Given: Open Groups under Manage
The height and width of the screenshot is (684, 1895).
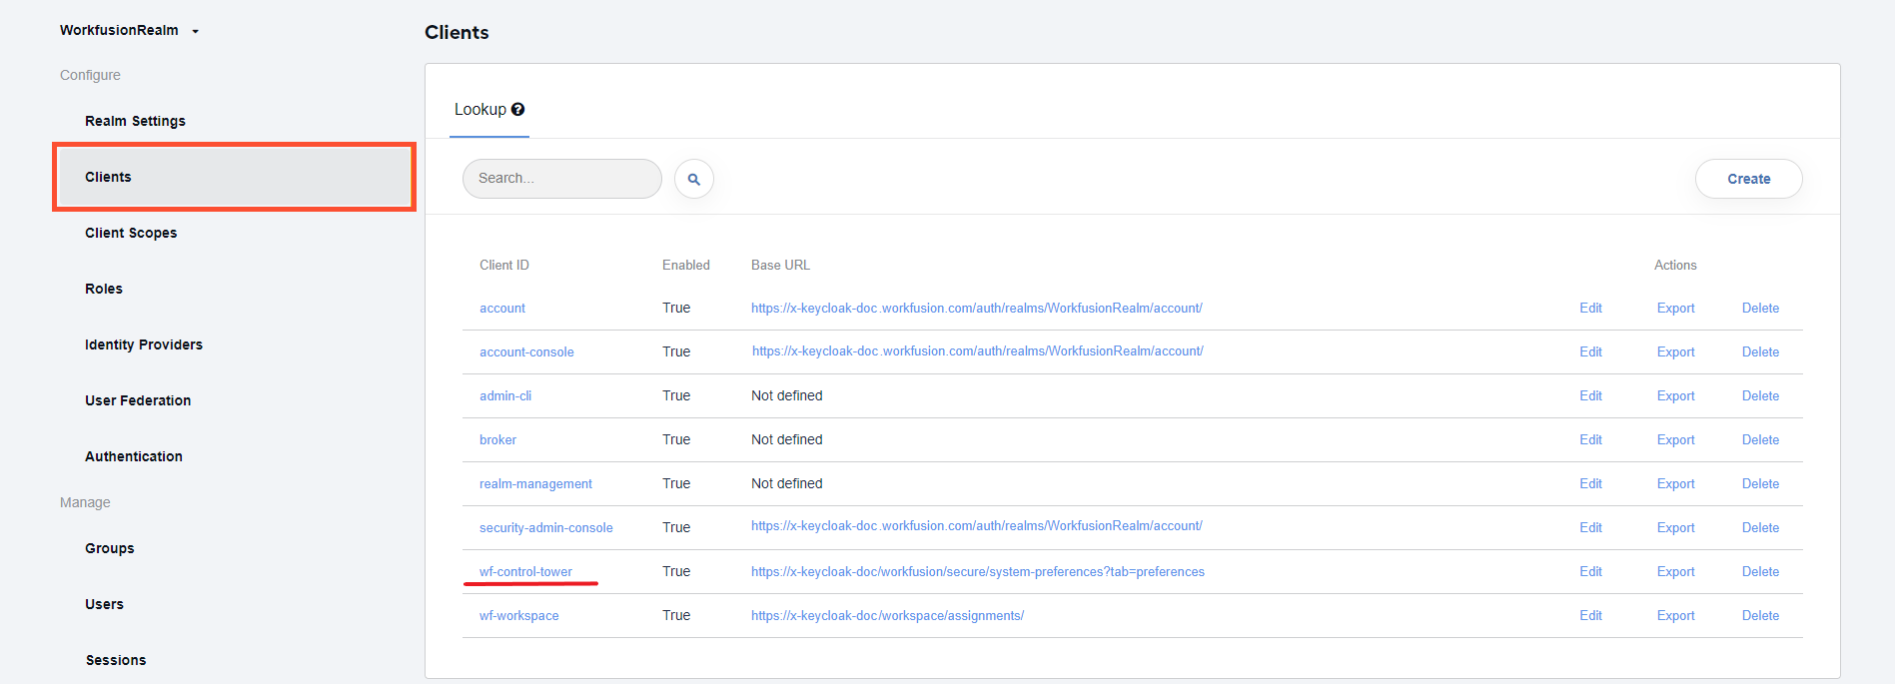Looking at the screenshot, I should (110, 548).
